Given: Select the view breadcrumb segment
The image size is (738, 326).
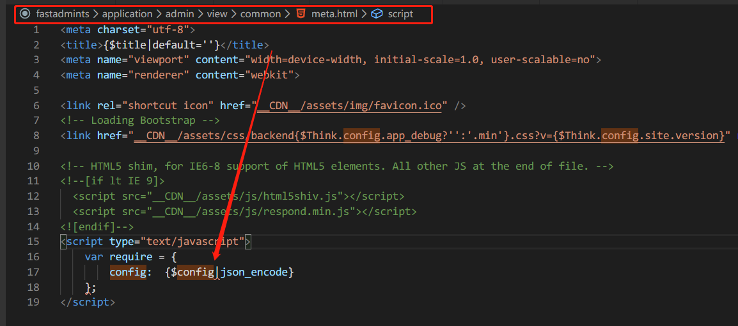Looking at the screenshot, I should click(217, 14).
